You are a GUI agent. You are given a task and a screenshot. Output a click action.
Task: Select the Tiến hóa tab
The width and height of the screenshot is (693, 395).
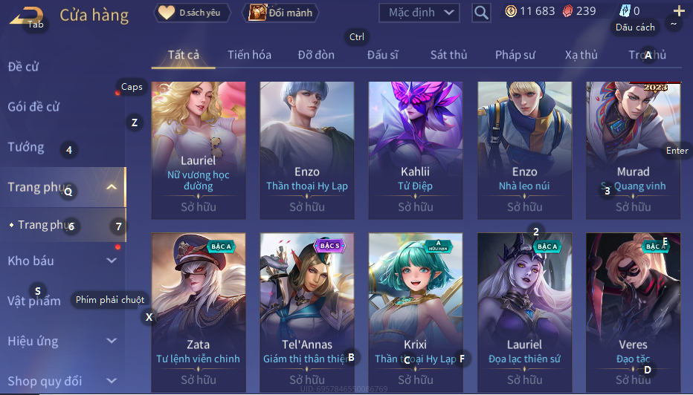[249, 55]
